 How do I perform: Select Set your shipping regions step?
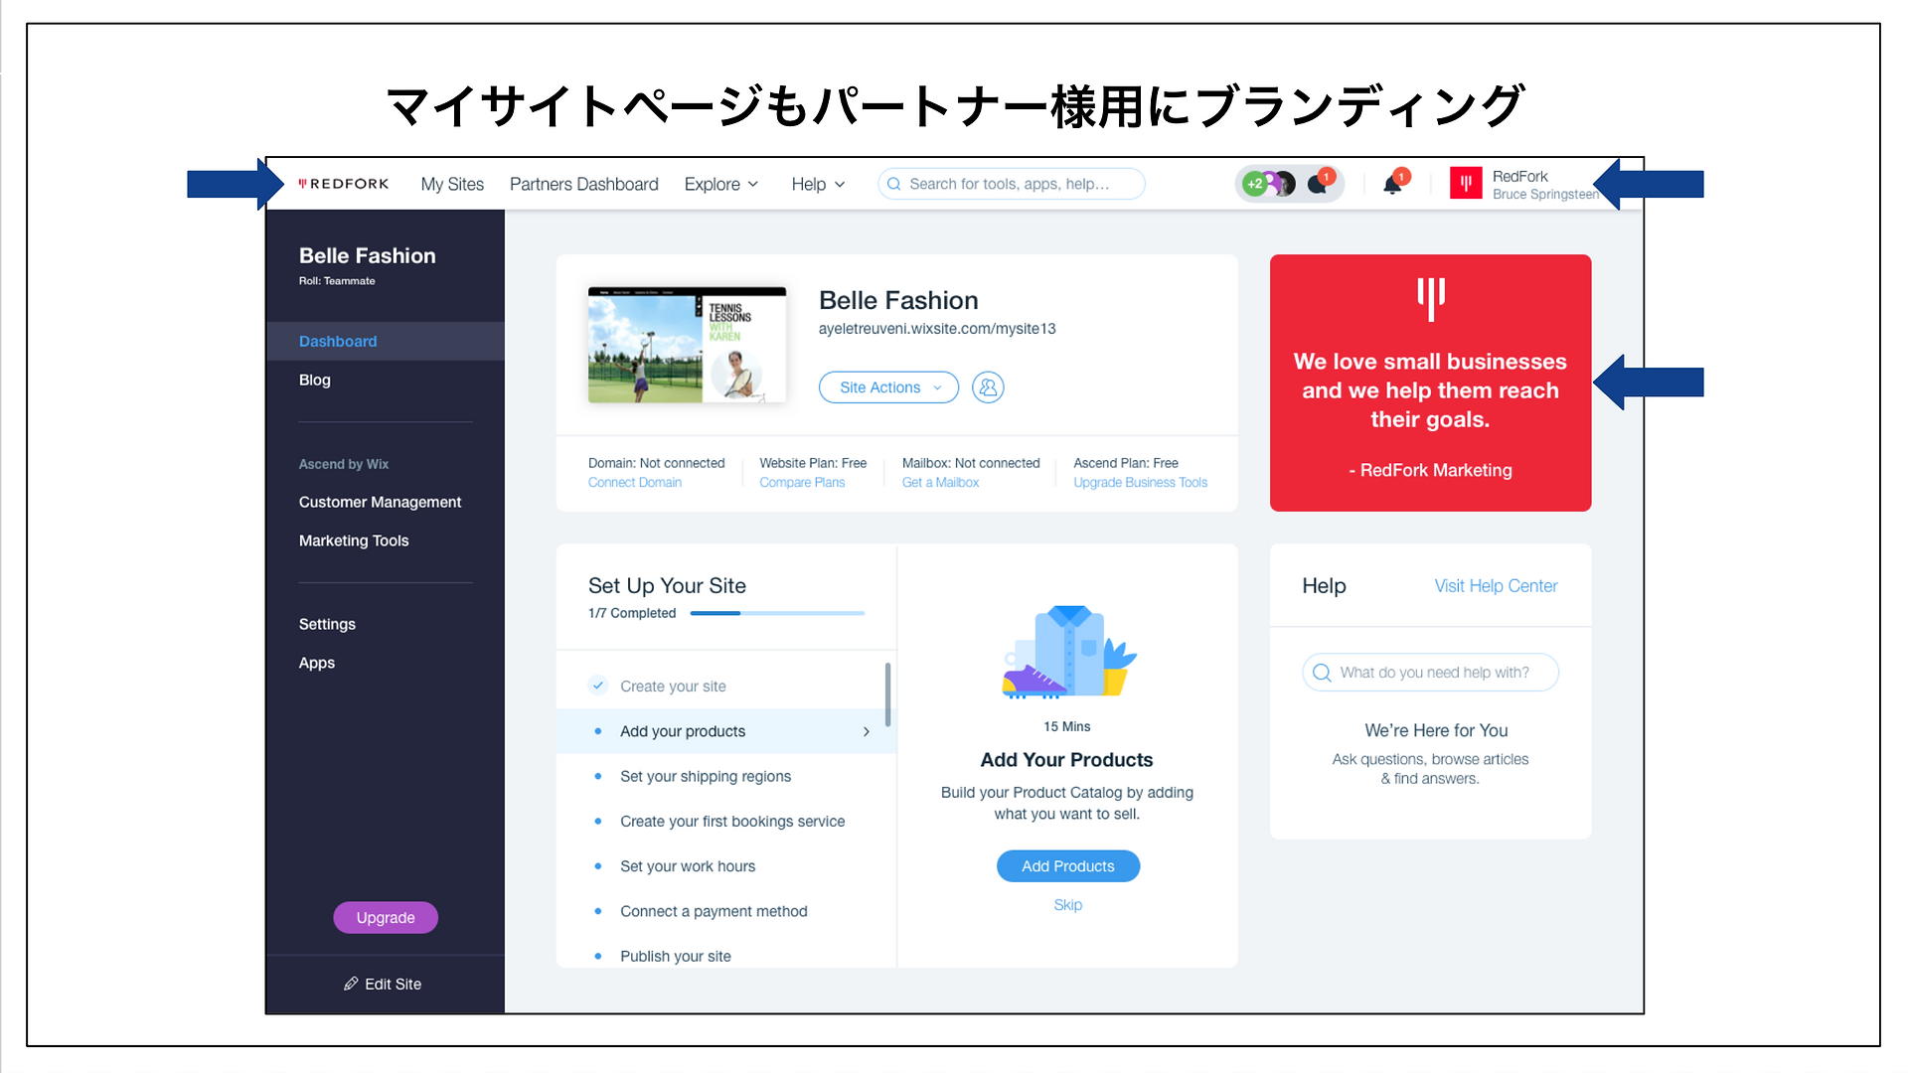pos(726,776)
